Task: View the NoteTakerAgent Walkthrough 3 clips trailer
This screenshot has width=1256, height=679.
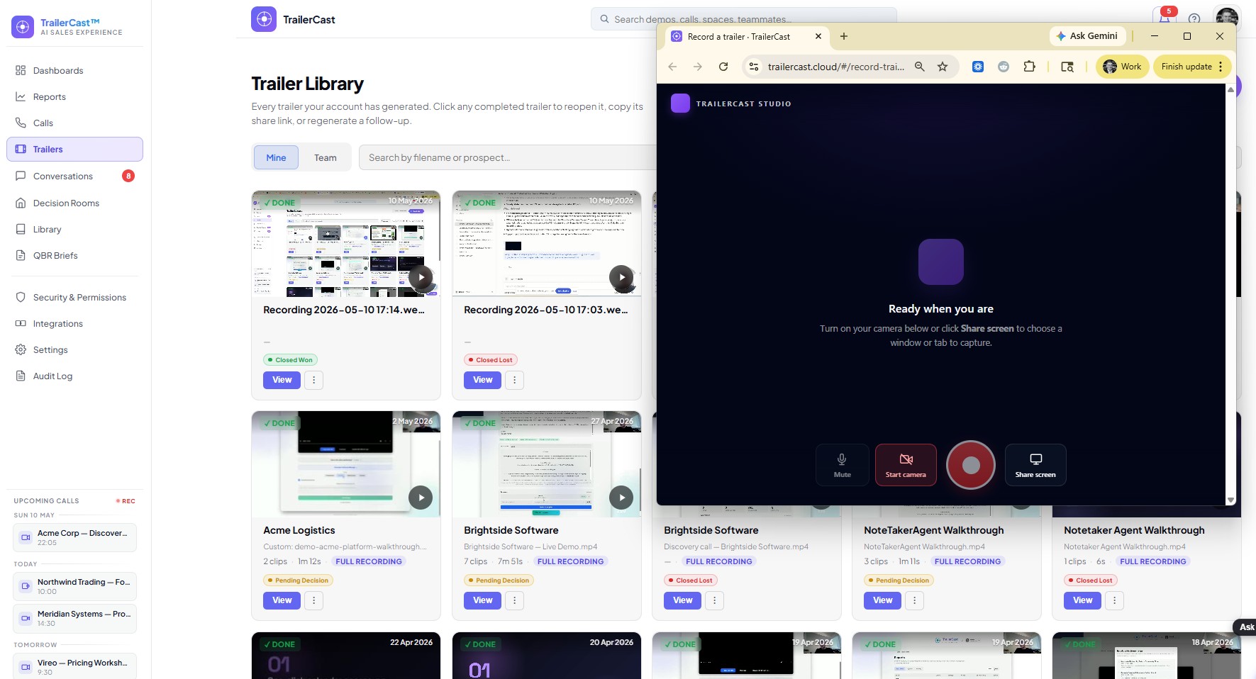Action: click(883, 600)
